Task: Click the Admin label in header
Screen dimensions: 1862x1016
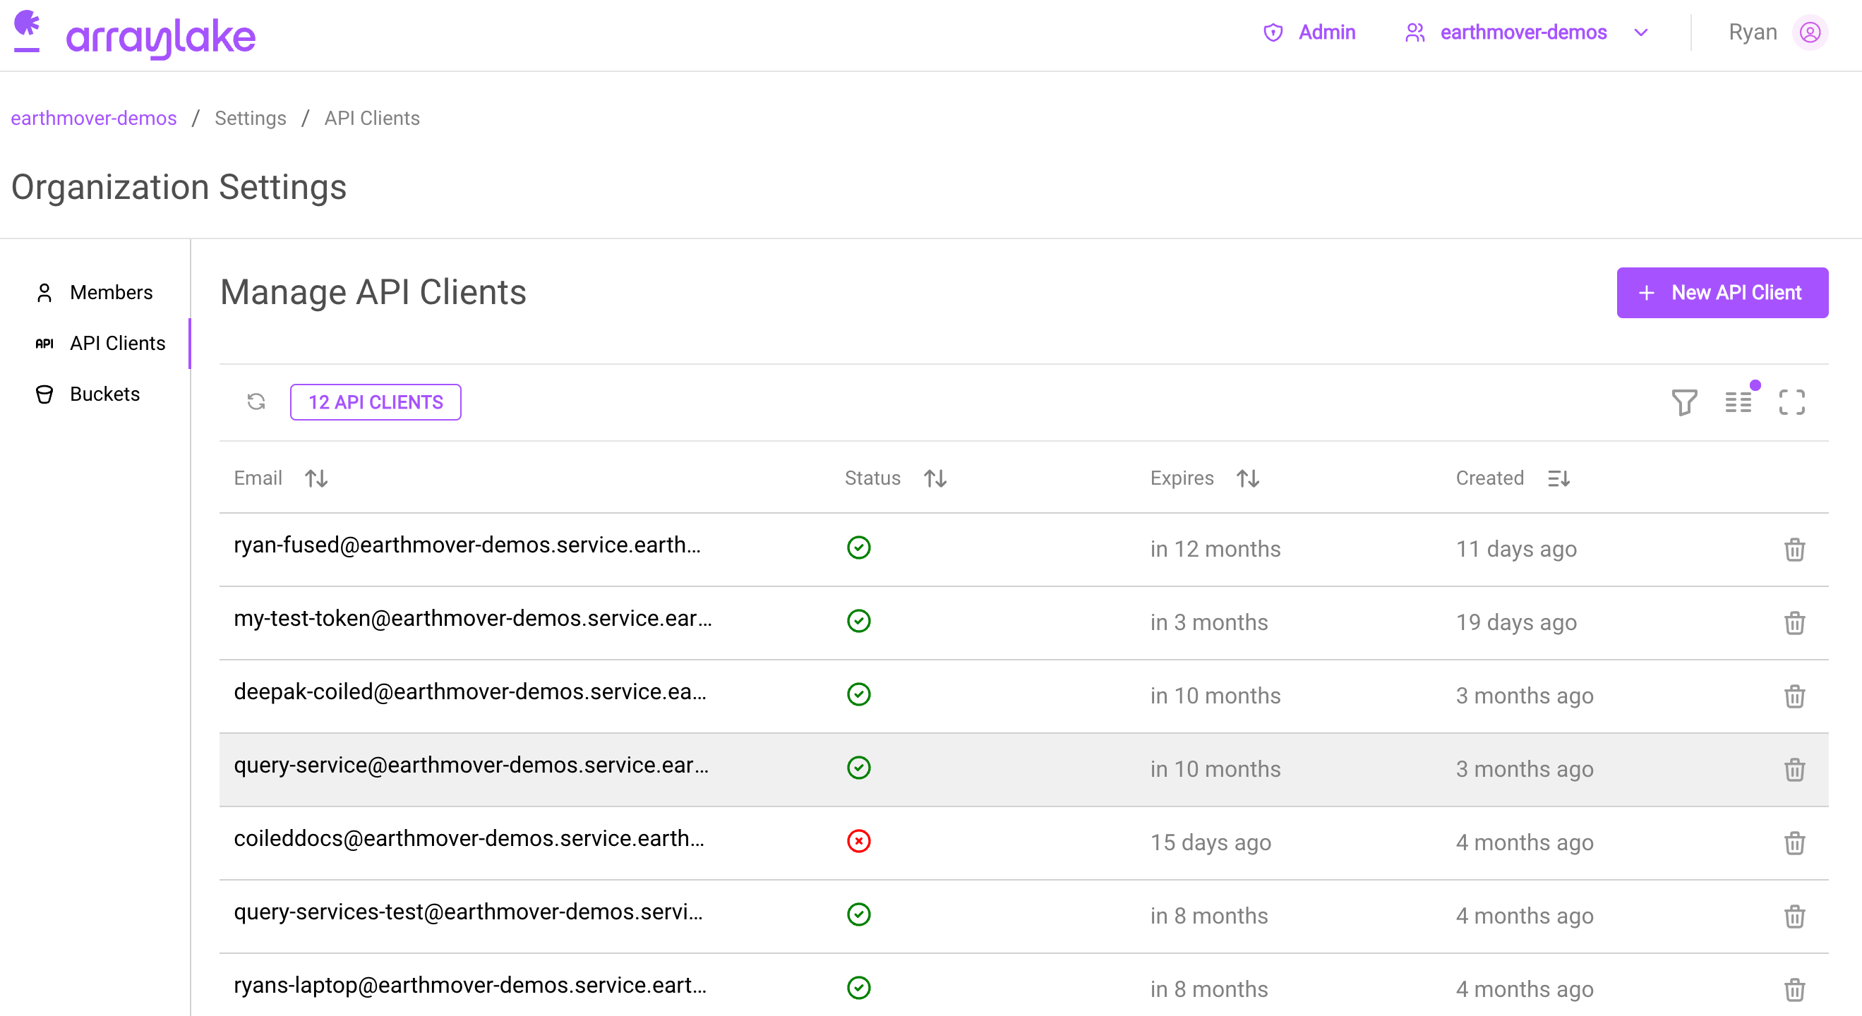Action: (1326, 32)
